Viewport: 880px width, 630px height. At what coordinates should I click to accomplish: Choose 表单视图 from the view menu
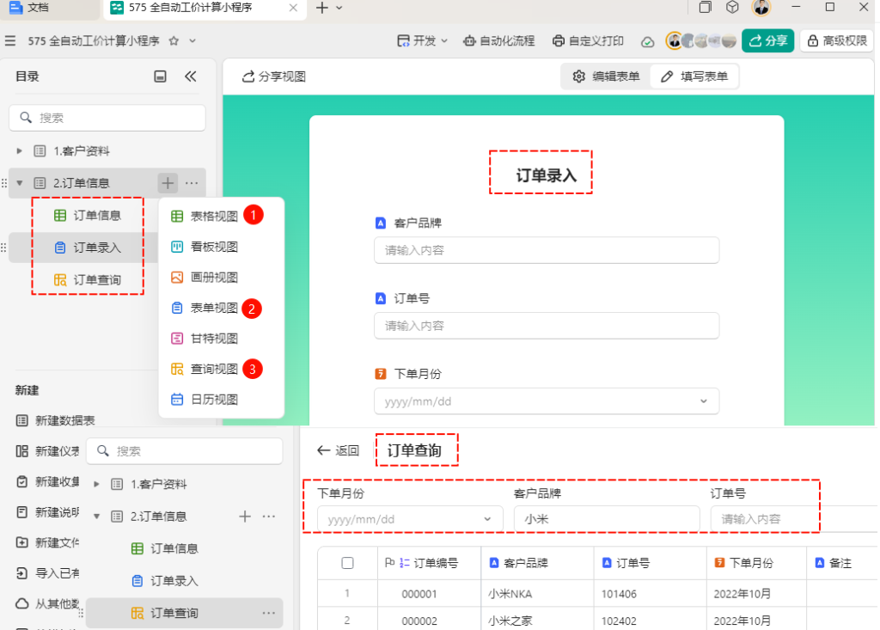click(x=205, y=308)
